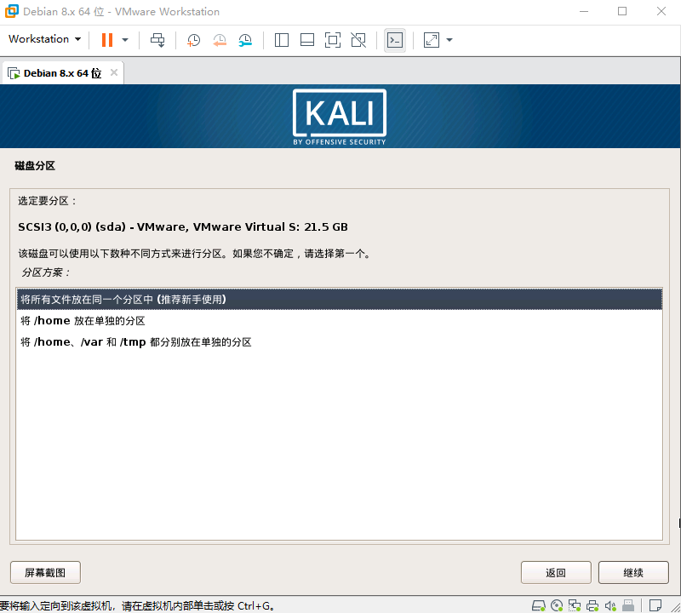The width and height of the screenshot is (681, 613).
Task: Click the sound card status icon
Action: (x=610, y=605)
